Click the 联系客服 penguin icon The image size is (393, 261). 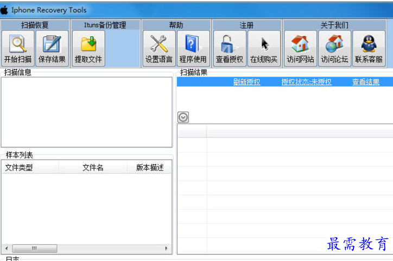tap(369, 43)
